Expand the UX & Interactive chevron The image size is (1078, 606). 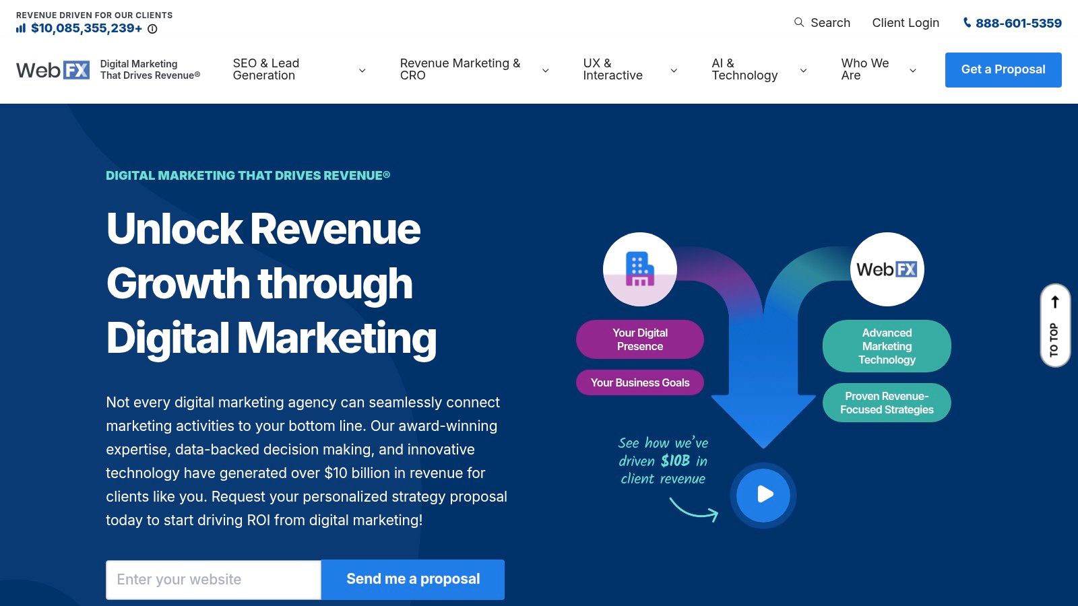[x=673, y=70]
